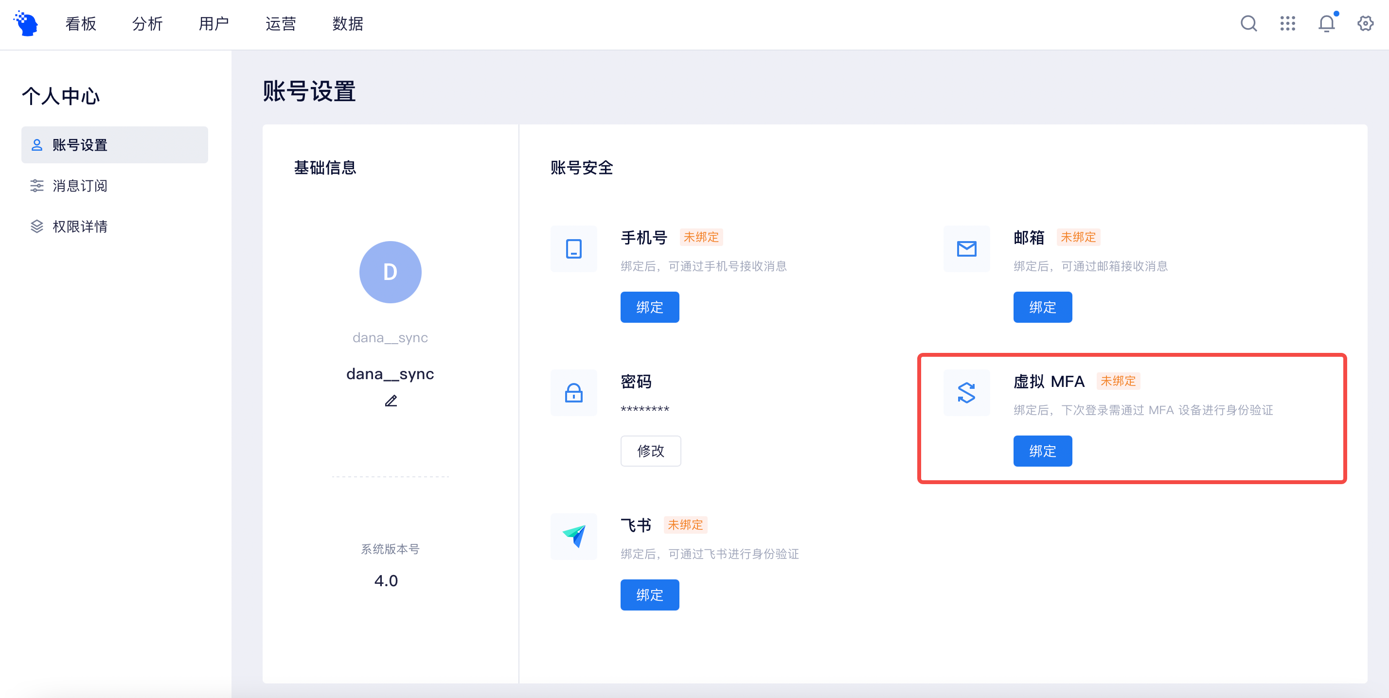
Task: Click the Feishu paper plane icon
Action: tap(574, 536)
